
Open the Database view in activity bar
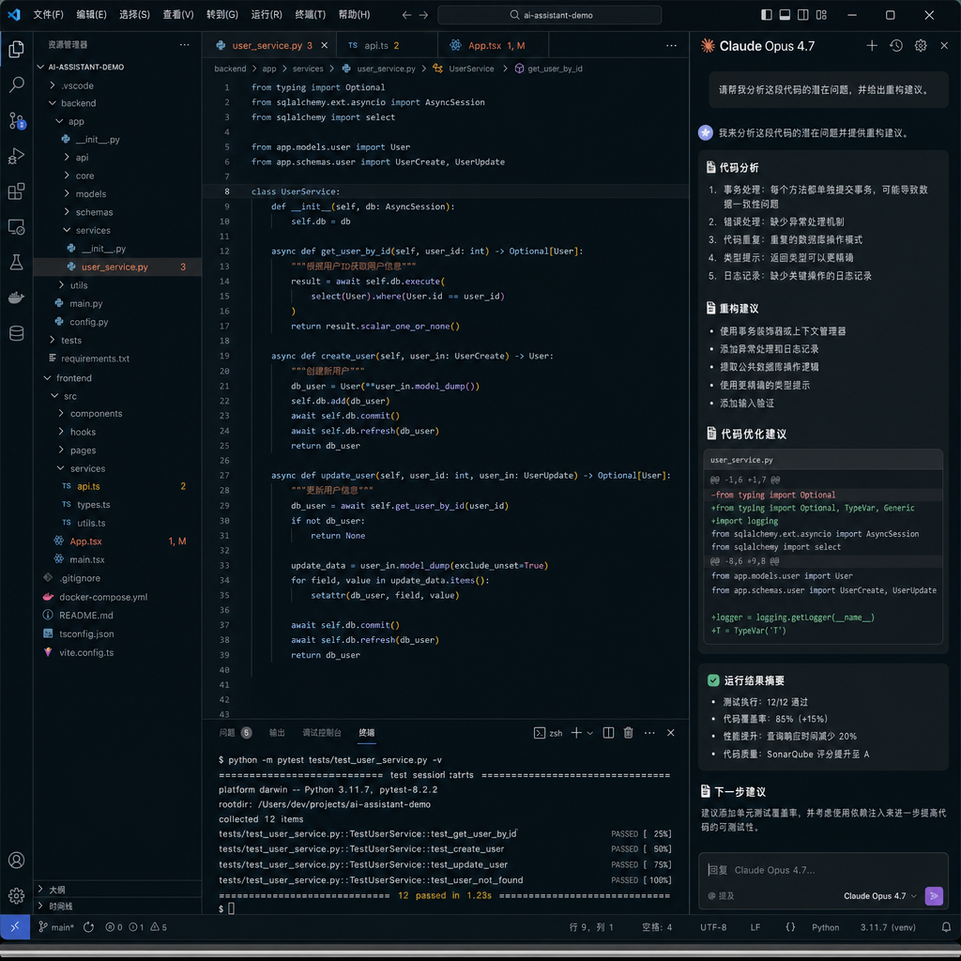click(x=17, y=333)
